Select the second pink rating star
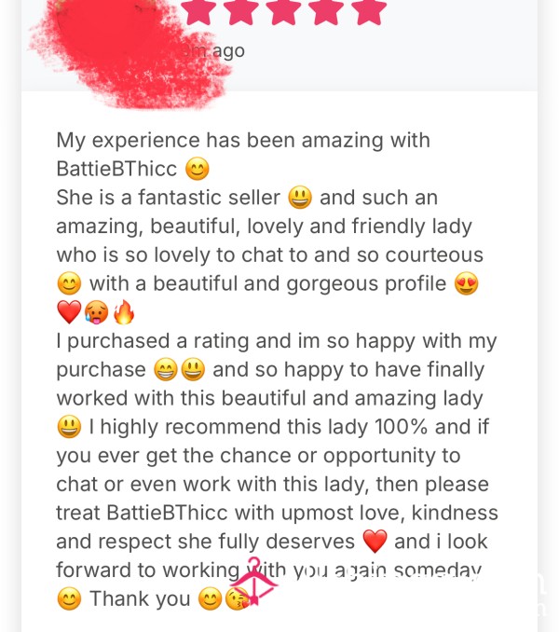 pyautogui.click(x=241, y=11)
